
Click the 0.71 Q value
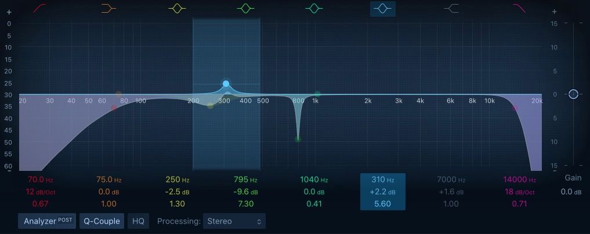[519, 204]
